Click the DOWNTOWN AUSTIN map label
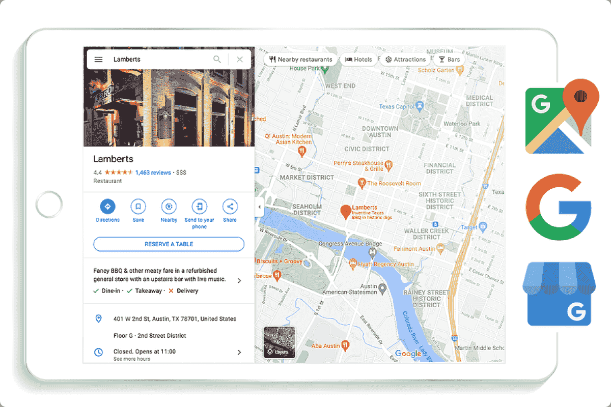Screen dimensions: 611x407 (380, 132)
